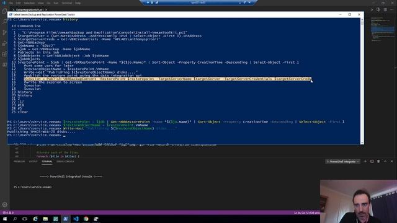Open the File menu in VS Code
This screenshot has height=223, width=397.
click(x=11, y=3)
